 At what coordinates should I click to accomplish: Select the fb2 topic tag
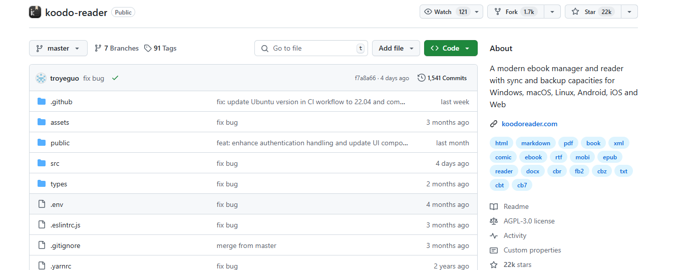(x=579, y=171)
